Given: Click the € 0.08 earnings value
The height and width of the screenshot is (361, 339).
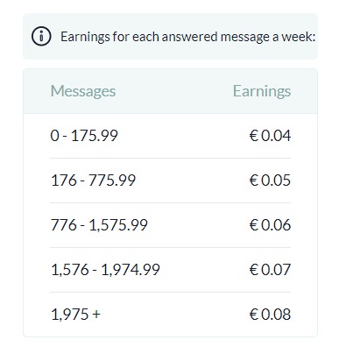Looking at the screenshot, I should pos(270,315).
